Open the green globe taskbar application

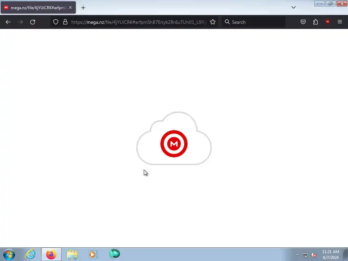[115, 254]
